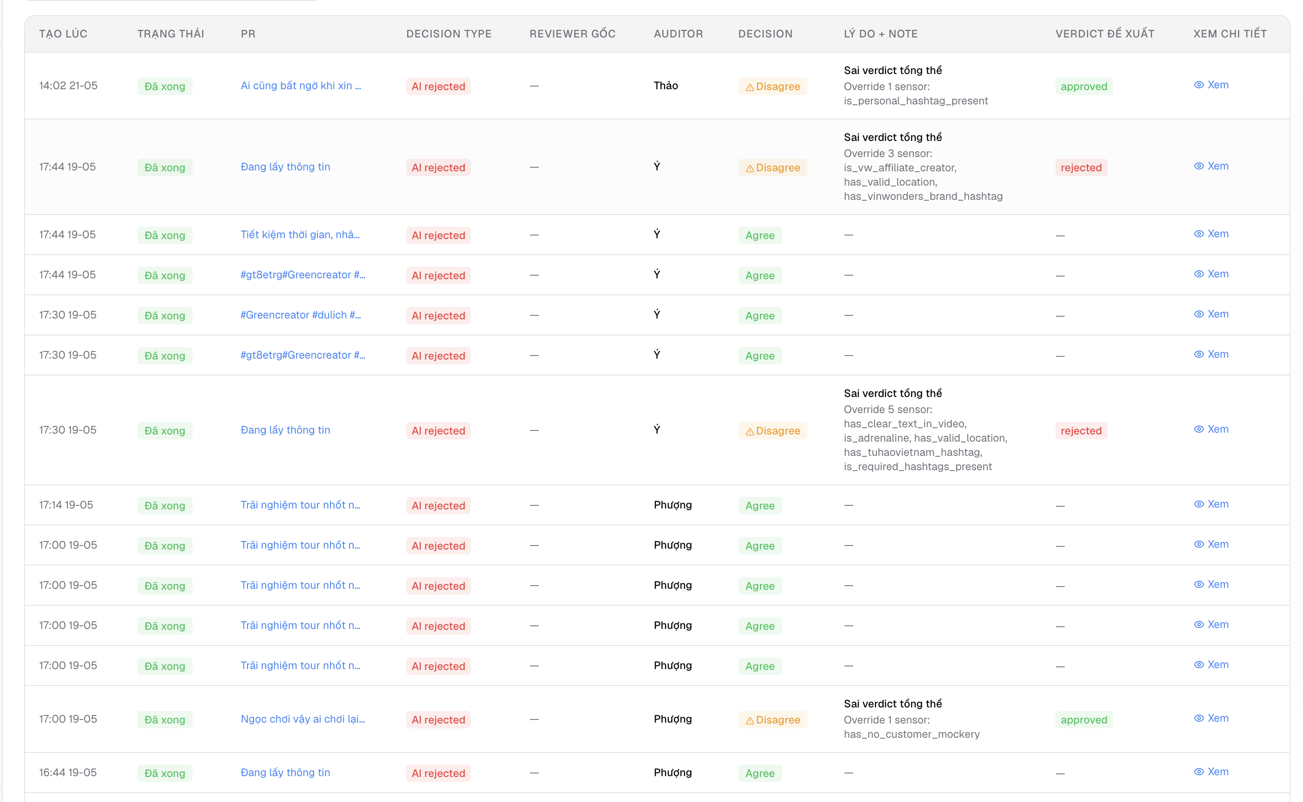1303x802 pixels.
Task: Click auditor 'Phượng' in the 17:14 19-05 row
Action: tap(673, 505)
